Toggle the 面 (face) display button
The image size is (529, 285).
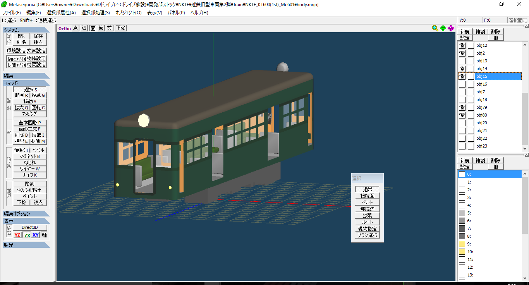[x=93, y=28]
